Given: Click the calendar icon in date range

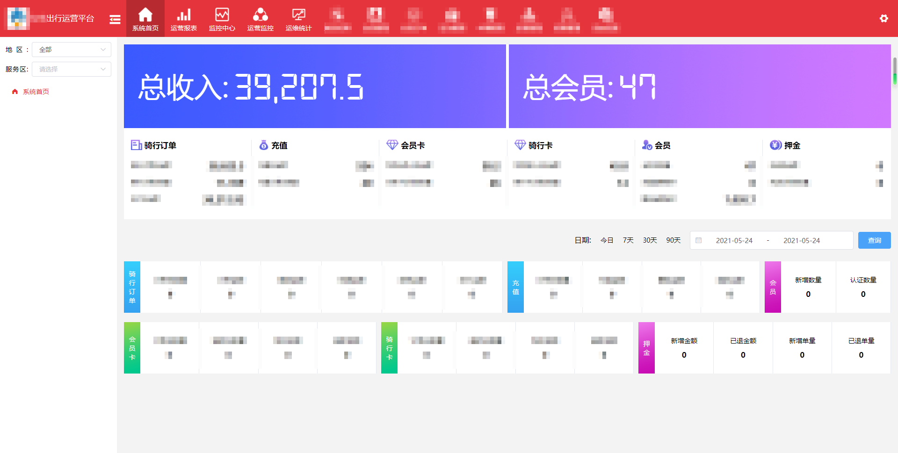Looking at the screenshot, I should 698,240.
